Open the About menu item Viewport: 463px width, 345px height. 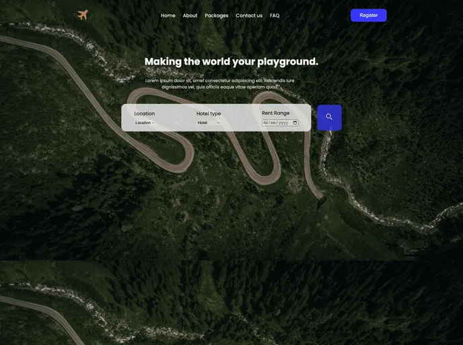point(190,15)
